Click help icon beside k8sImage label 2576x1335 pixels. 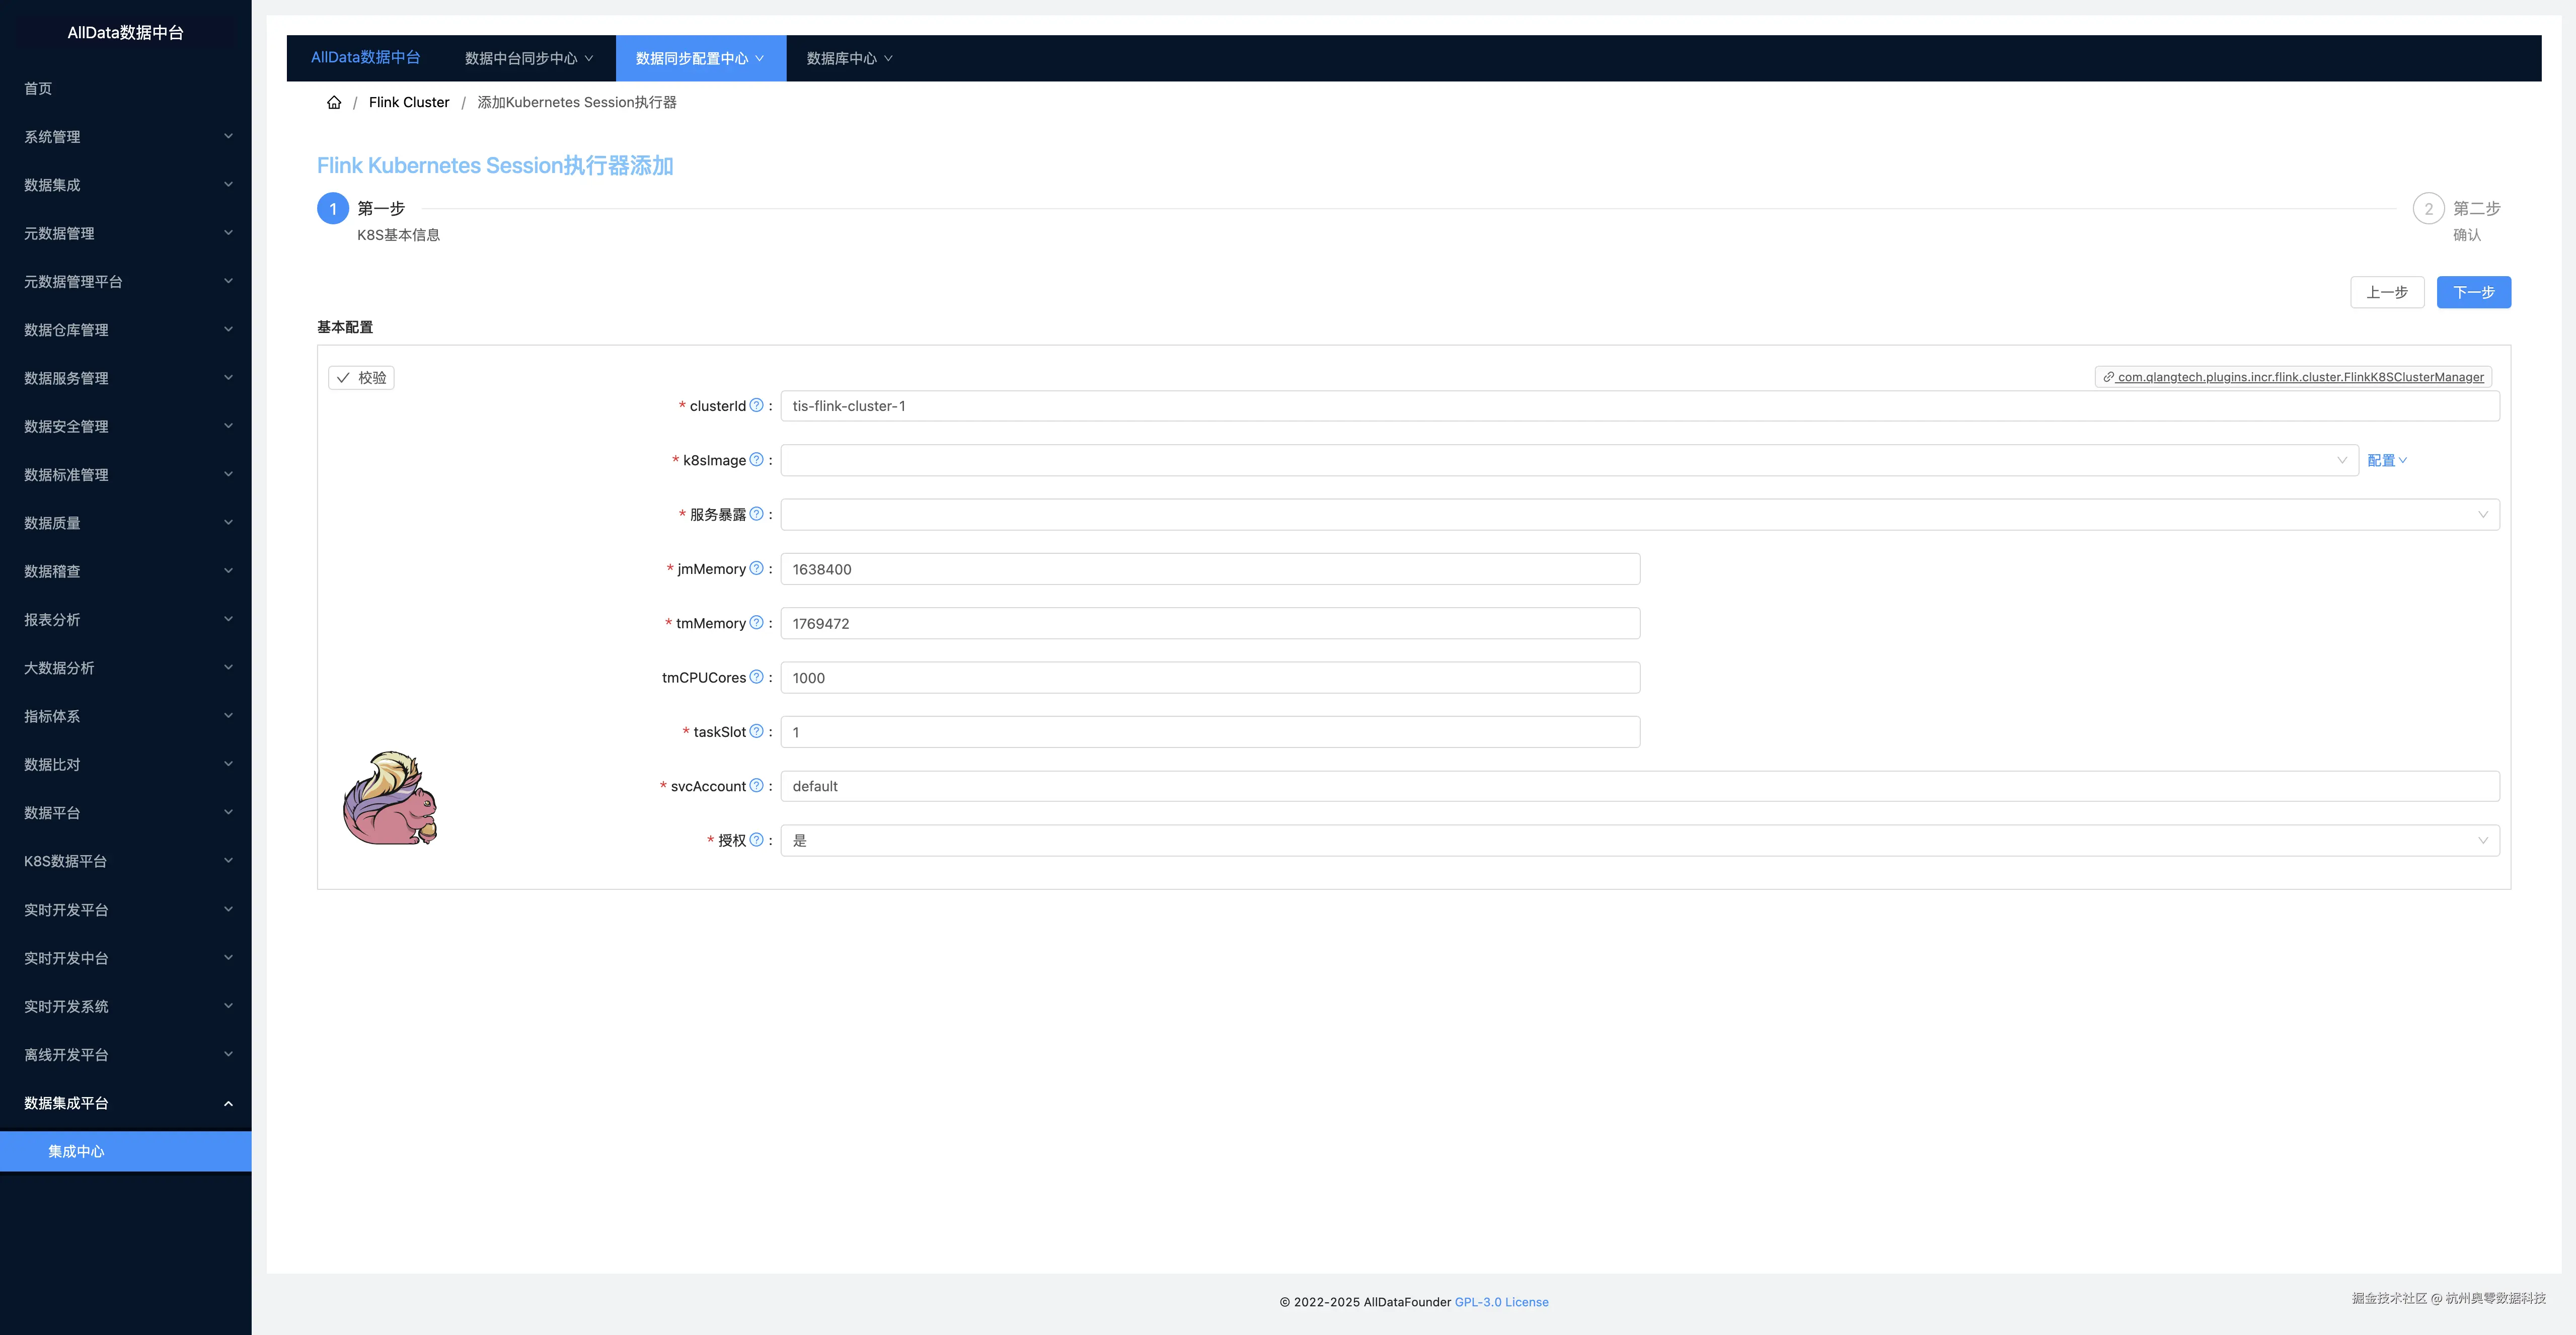[756, 460]
